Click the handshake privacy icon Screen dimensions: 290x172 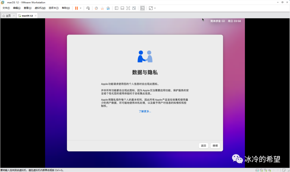[145, 57]
